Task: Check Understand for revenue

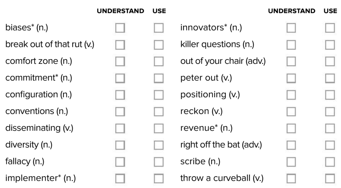Action: [291, 128]
